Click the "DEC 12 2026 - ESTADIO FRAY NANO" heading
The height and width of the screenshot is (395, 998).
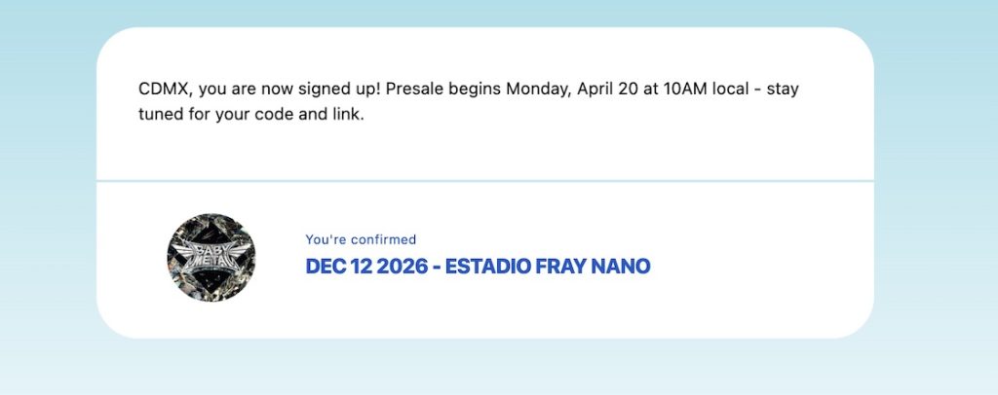pyautogui.click(x=478, y=267)
